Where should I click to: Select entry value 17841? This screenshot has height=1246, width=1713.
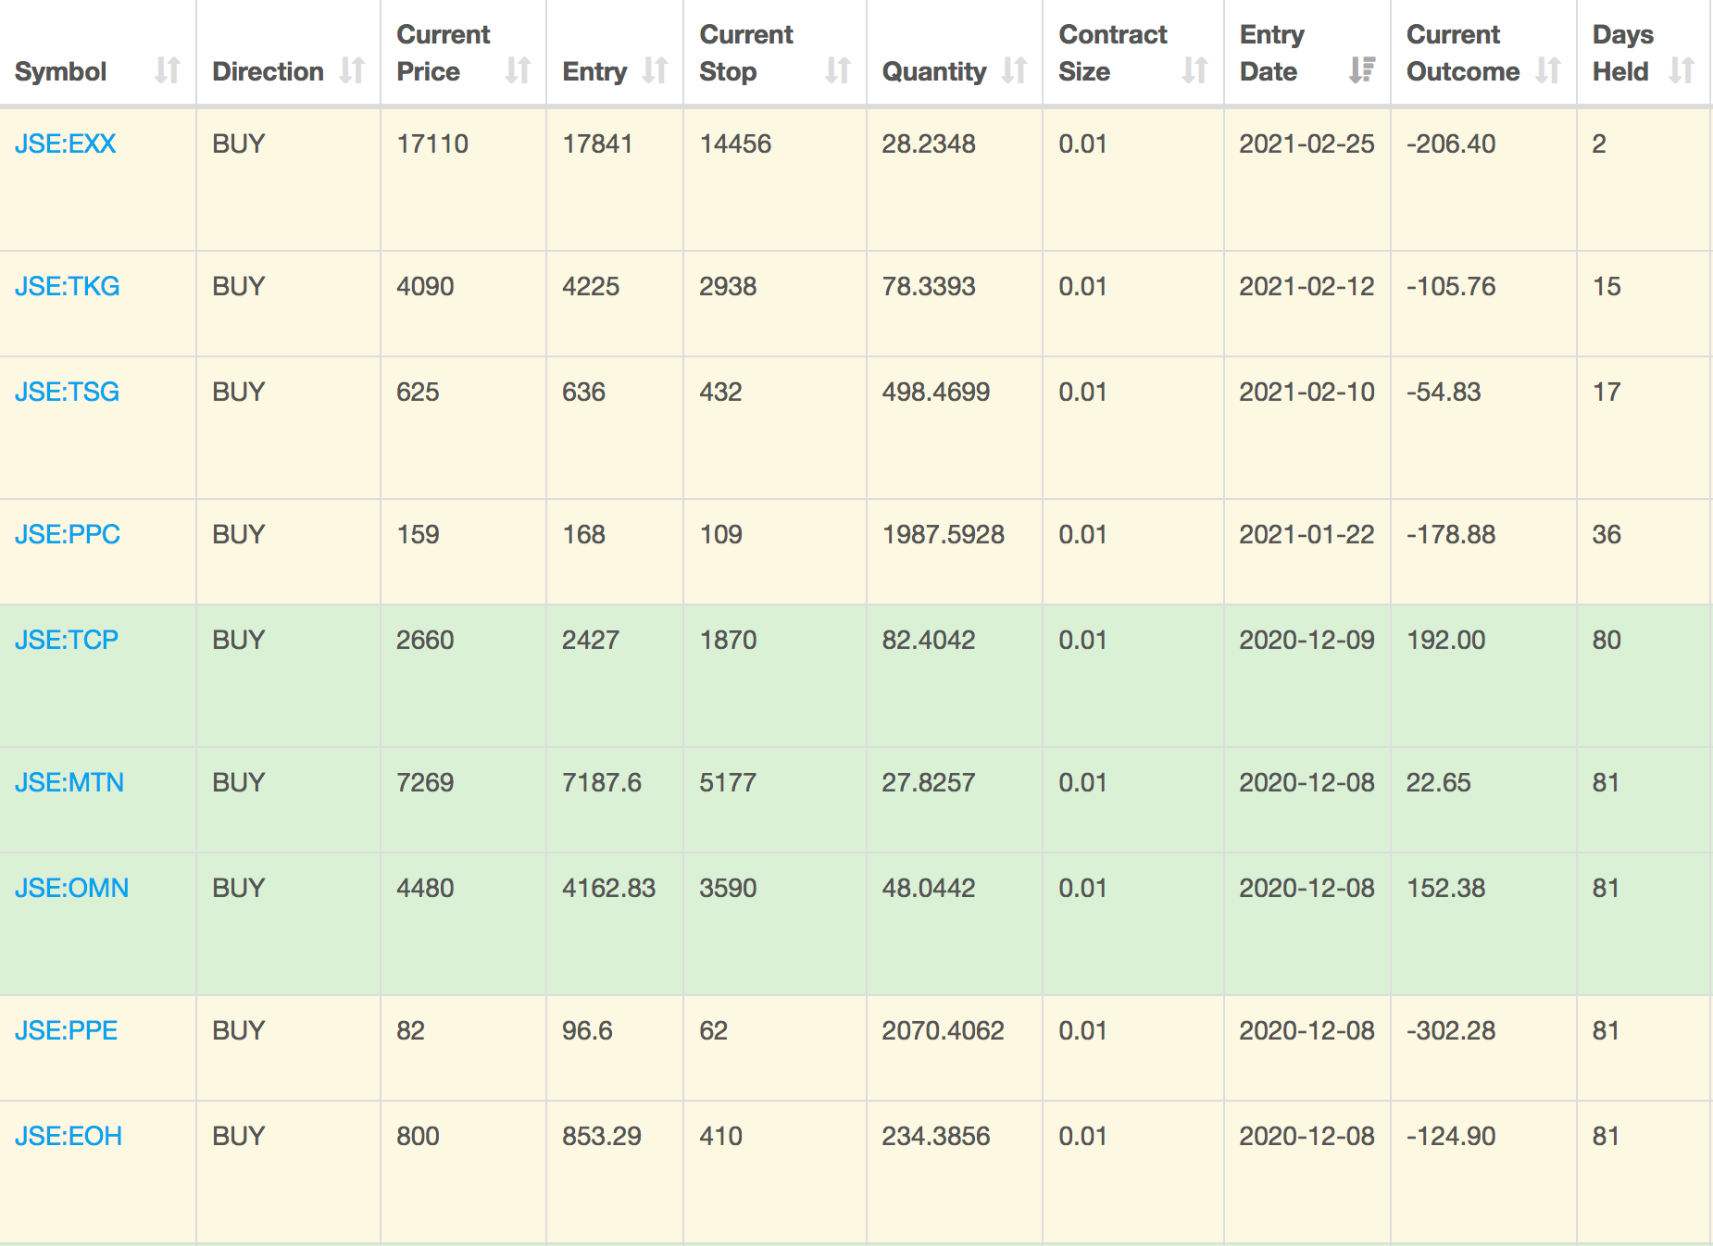[x=597, y=143]
